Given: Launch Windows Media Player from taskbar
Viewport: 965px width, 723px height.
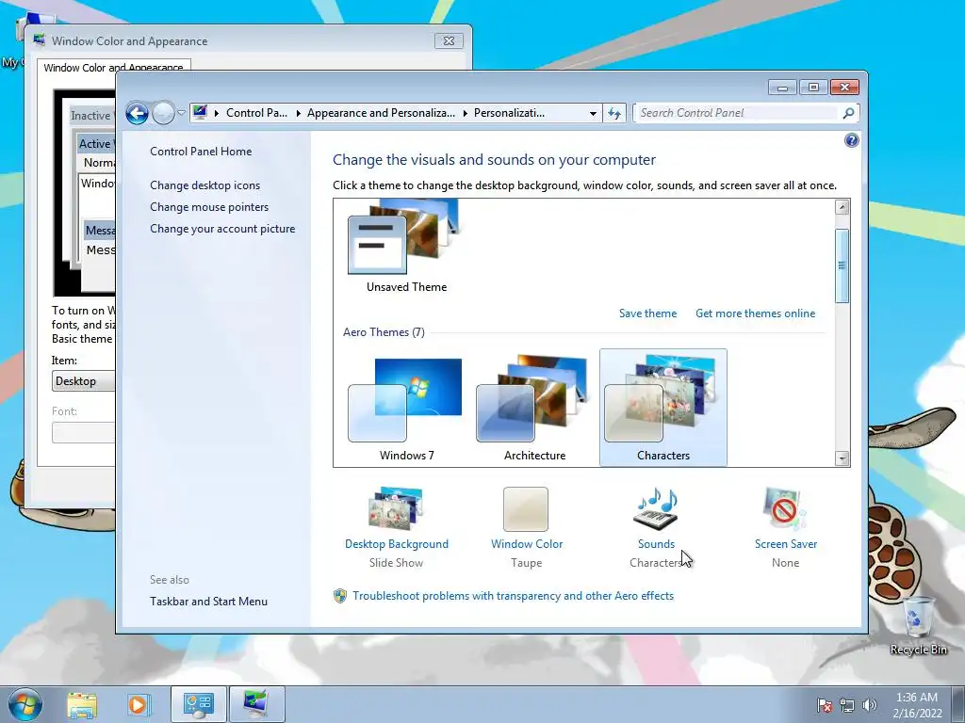Looking at the screenshot, I should click(138, 704).
